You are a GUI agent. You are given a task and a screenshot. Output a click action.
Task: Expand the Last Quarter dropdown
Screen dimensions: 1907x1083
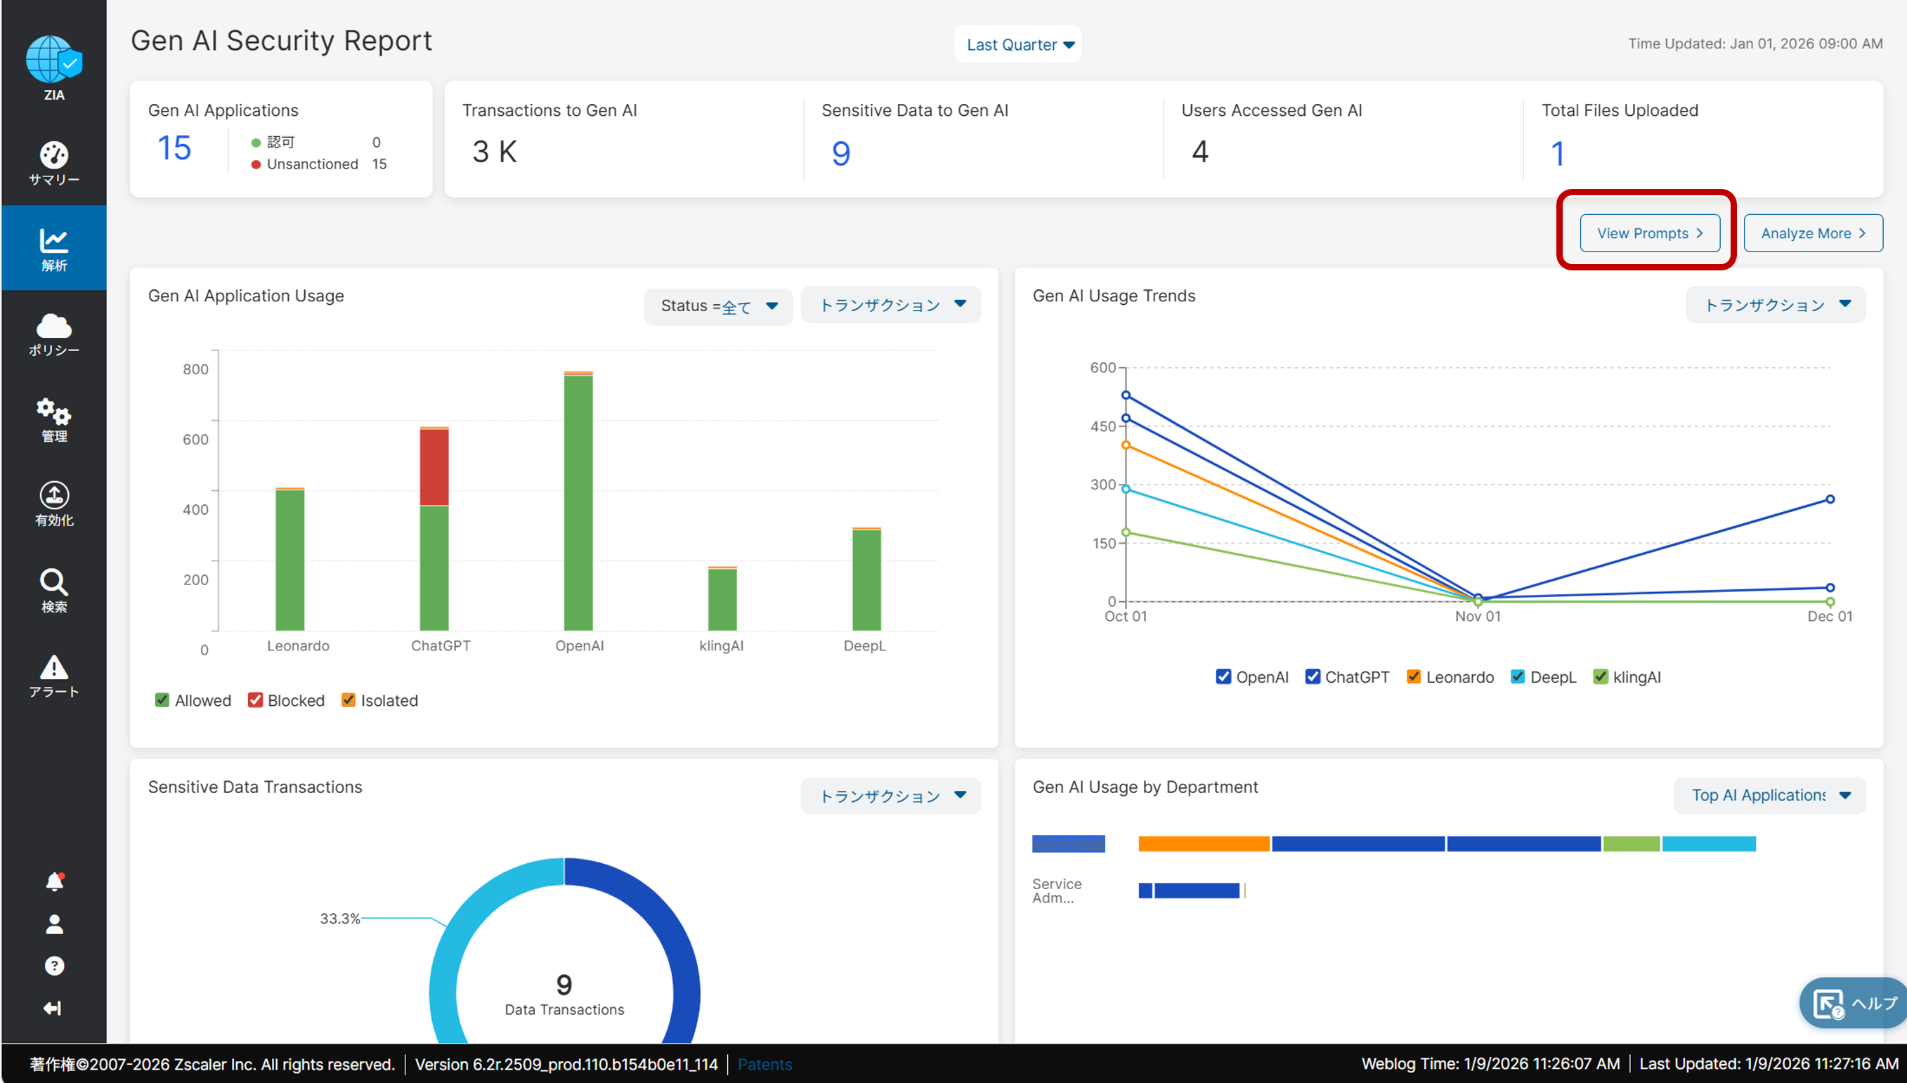pos(1018,45)
